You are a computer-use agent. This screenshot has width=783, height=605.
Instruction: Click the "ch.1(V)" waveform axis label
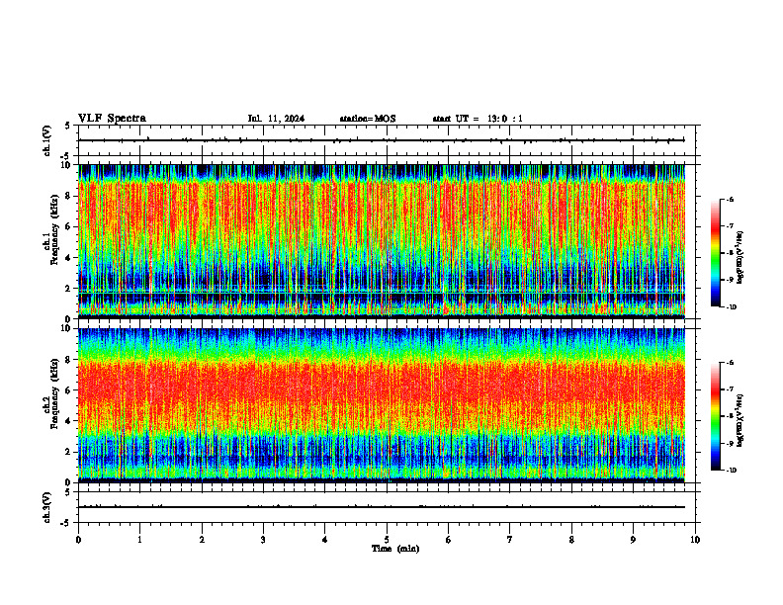pos(47,140)
